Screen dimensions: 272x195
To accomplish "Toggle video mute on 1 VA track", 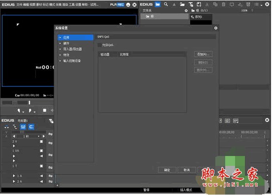I will click(x=41, y=151).
